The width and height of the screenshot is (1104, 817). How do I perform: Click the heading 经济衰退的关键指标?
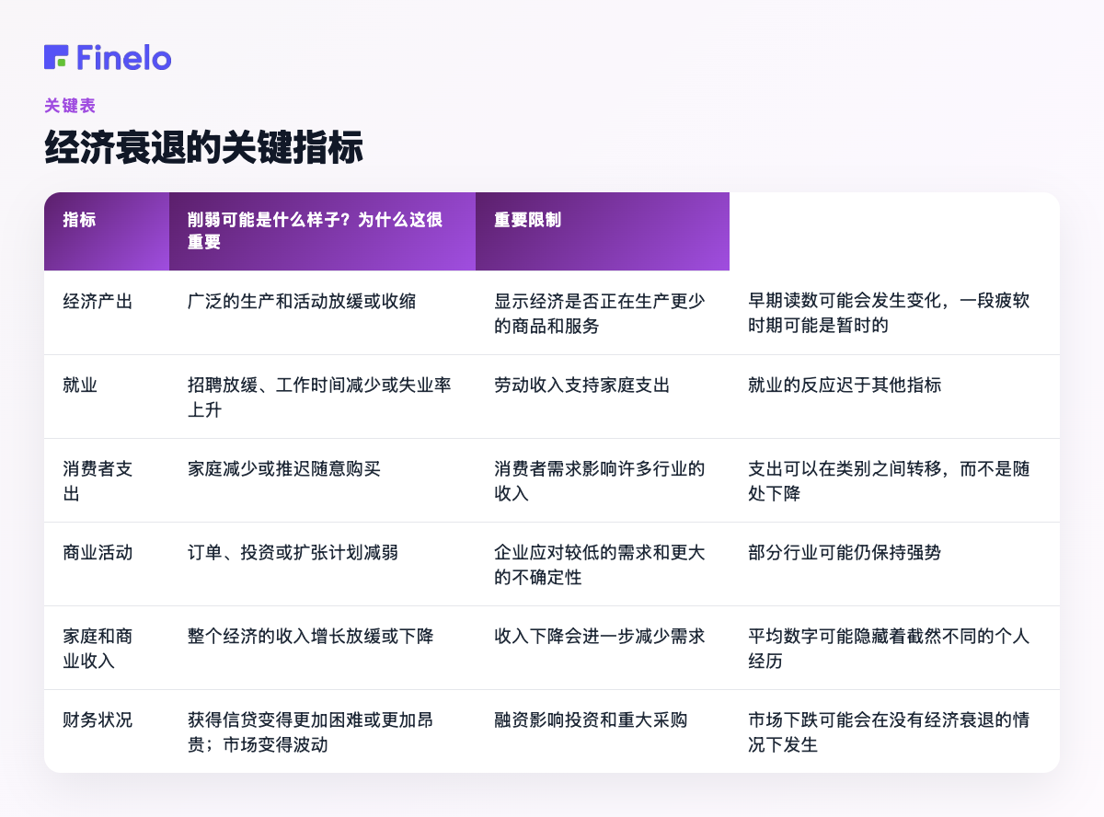[x=203, y=148]
